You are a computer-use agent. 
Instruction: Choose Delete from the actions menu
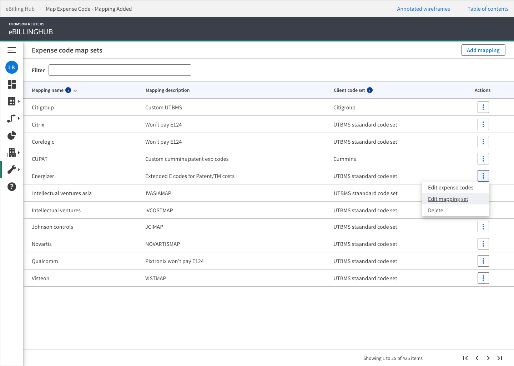455,210
